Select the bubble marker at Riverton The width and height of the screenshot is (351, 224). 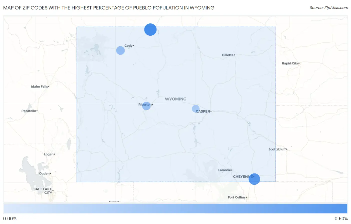146,106
